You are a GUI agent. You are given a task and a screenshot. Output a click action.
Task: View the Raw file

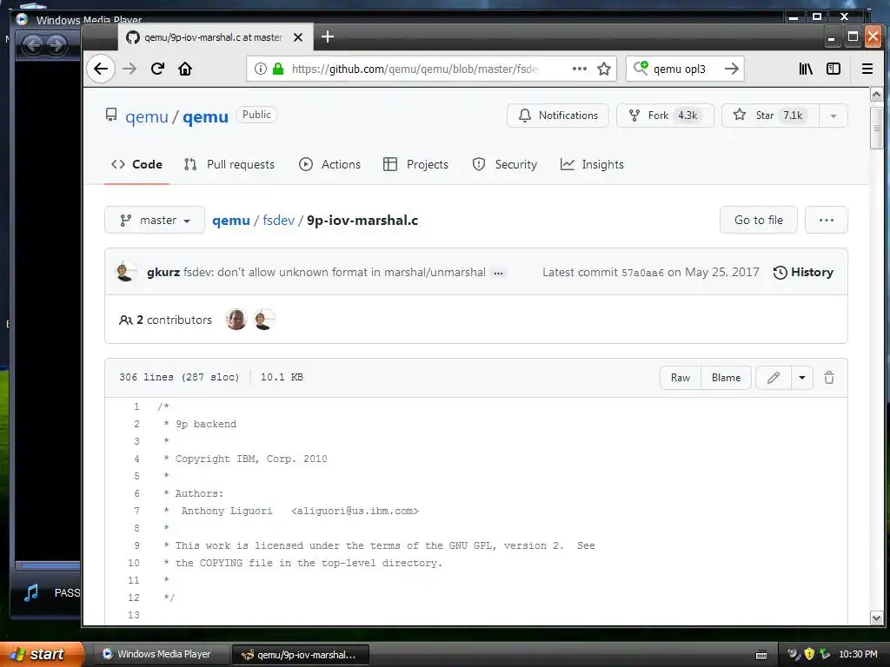tap(681, 378)
